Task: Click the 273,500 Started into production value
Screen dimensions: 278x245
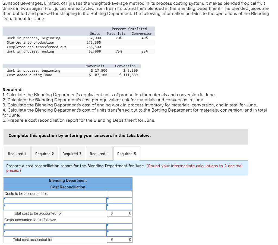Action: tap(94, 42)
